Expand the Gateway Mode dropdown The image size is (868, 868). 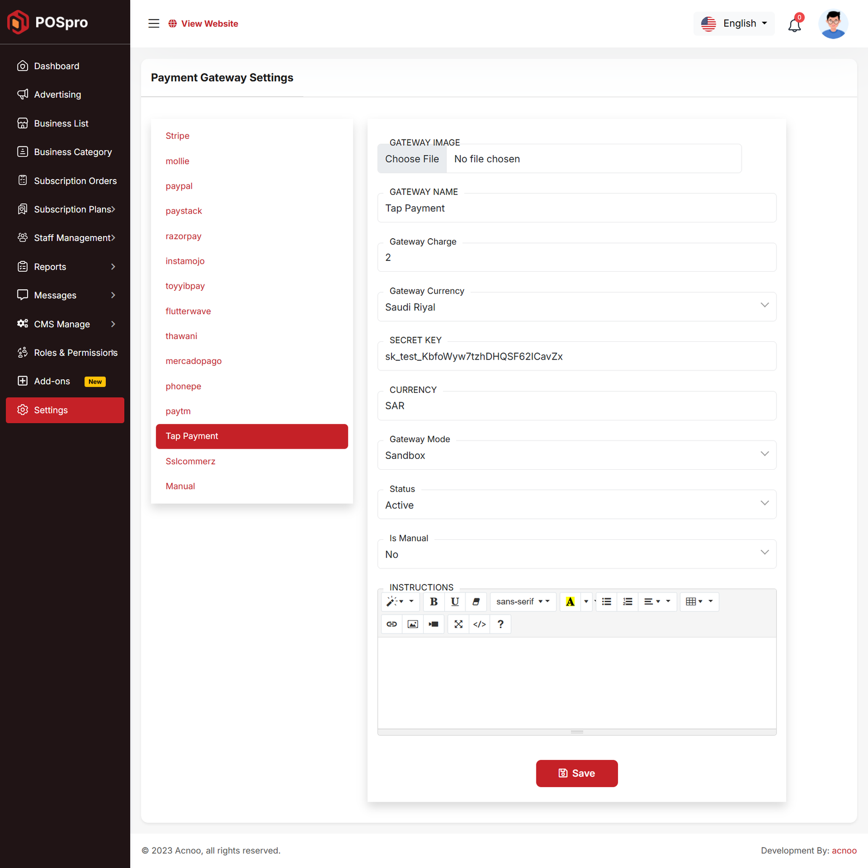[x=576, y=455]
